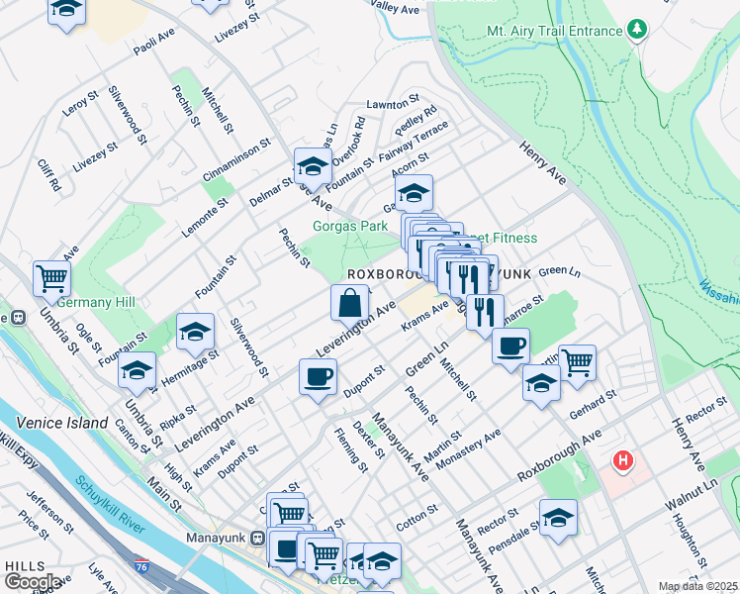Screen dimensions: 740x594
Task: Select the Cotton St label
Action: click(417, 518)
